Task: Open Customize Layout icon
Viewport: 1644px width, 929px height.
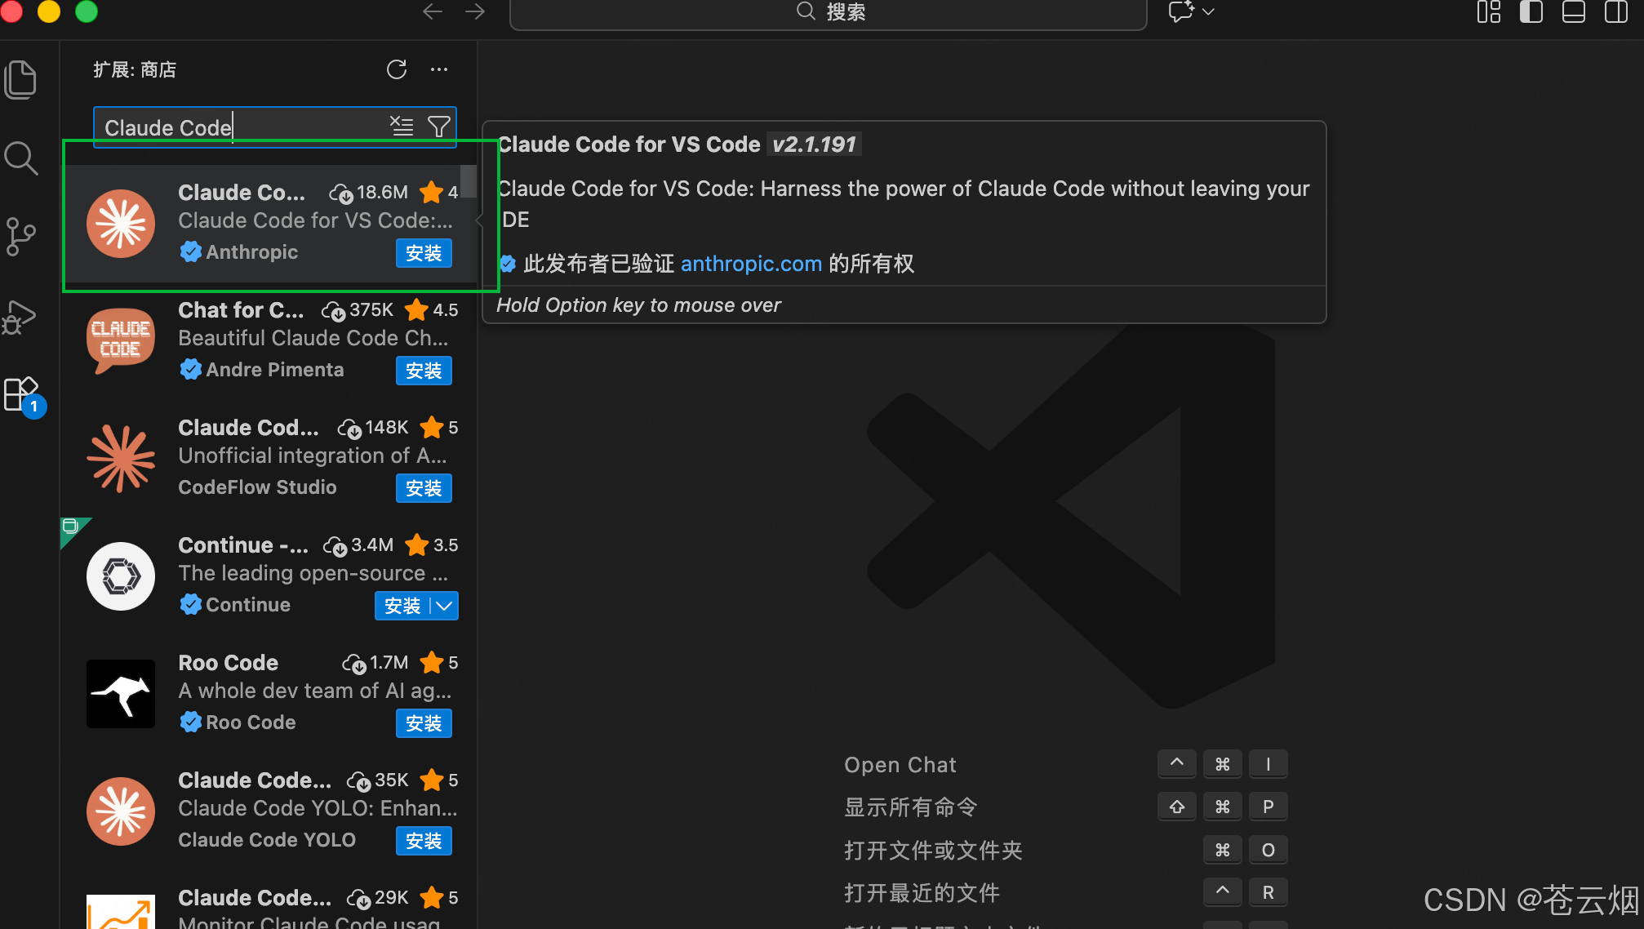Action: (x=1489, y=11)
